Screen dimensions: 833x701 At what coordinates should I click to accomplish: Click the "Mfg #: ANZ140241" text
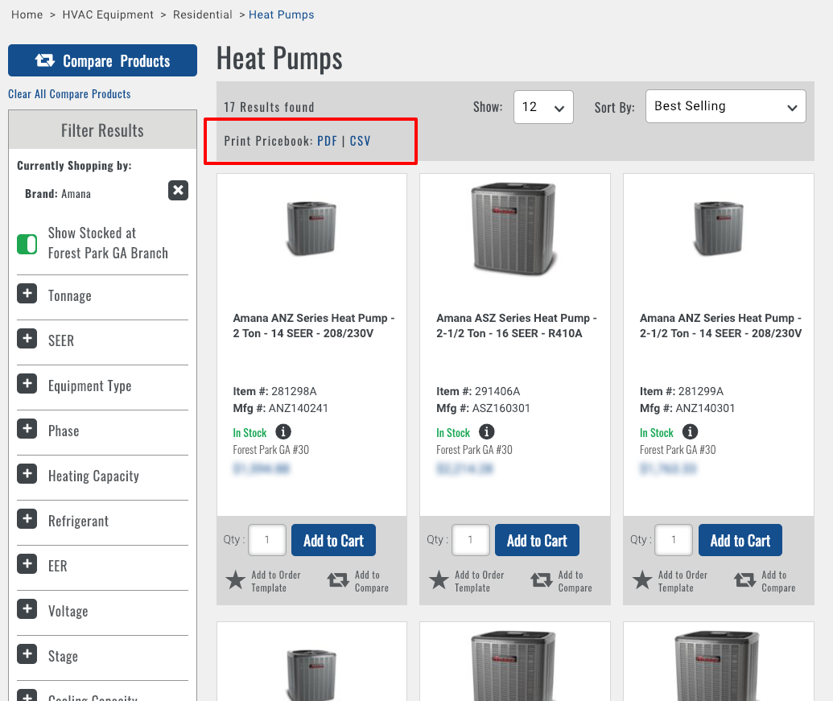pyautogui.click(x=281, y=408)
